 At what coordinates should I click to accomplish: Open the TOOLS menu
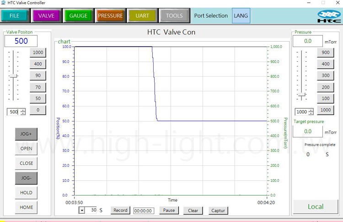point(174,16)
